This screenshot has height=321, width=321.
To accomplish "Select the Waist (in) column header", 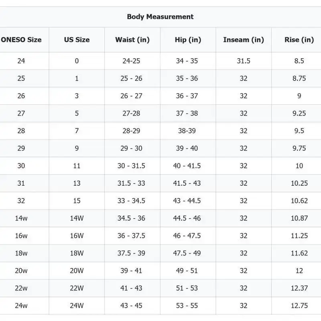I will pos(132,40).
